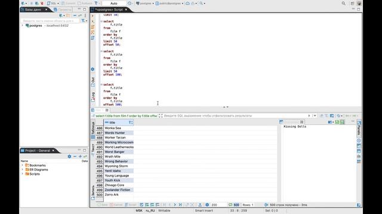Click the Kissing Dolls value text

[295, 127]
